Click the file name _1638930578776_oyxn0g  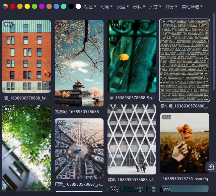[x=184, y=179]
